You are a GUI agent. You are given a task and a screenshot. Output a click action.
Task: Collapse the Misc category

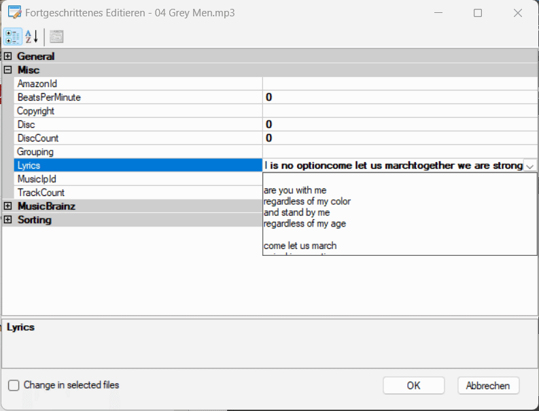click(8, 70)
